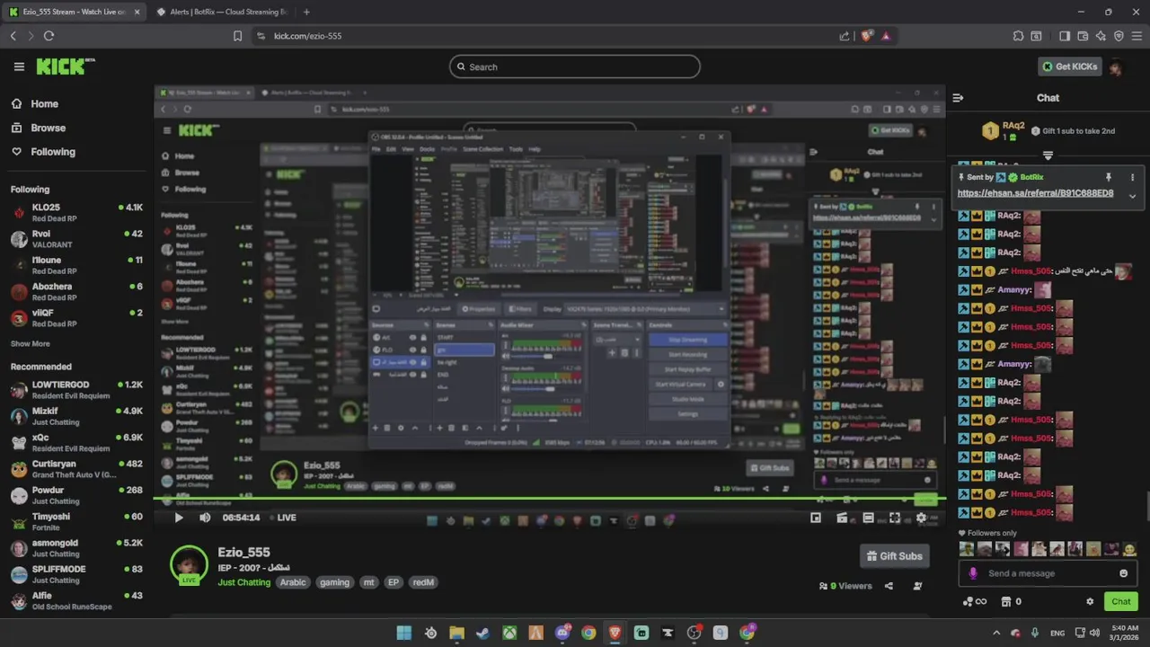Toggle theater mode in player
Image resolution: width=1150 pixels, height=647 pixels.
point(868,518)
